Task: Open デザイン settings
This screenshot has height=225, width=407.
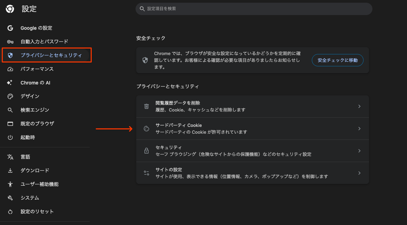Action: 30,96
